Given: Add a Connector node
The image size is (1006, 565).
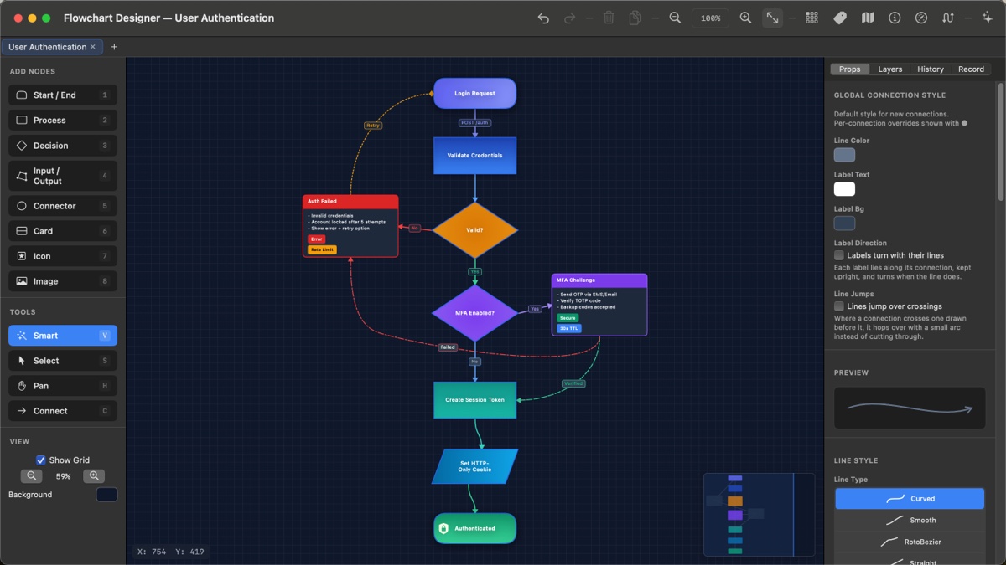Looking at the screenshot, I should coord(63,206).
